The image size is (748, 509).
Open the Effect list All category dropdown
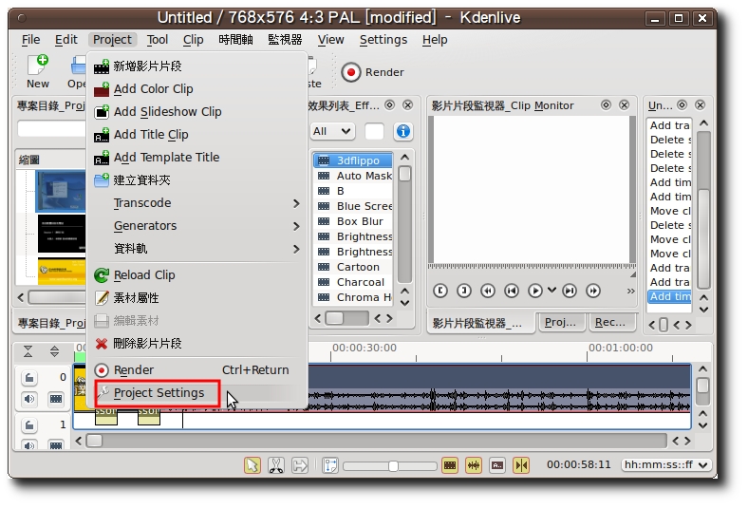[332, 131]
